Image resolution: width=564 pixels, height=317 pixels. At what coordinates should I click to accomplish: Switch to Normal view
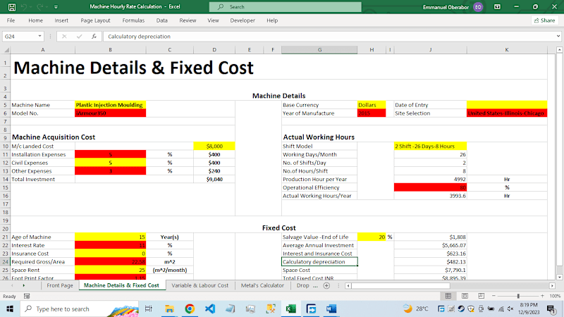point(448,296)
